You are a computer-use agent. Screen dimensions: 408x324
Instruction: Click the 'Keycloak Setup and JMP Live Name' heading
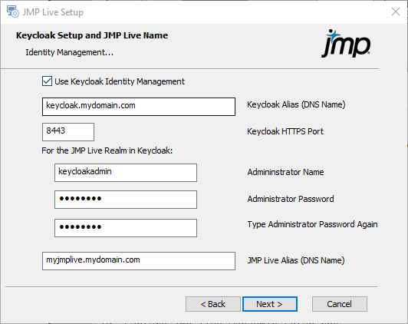pyautogui.click(x=92, y=35)
